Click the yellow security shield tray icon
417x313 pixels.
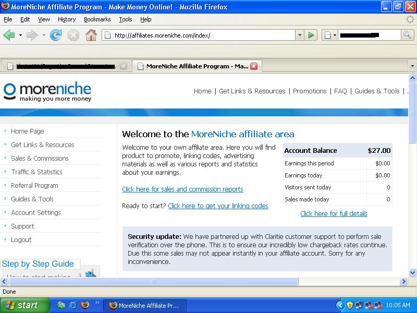click(350, 305)
